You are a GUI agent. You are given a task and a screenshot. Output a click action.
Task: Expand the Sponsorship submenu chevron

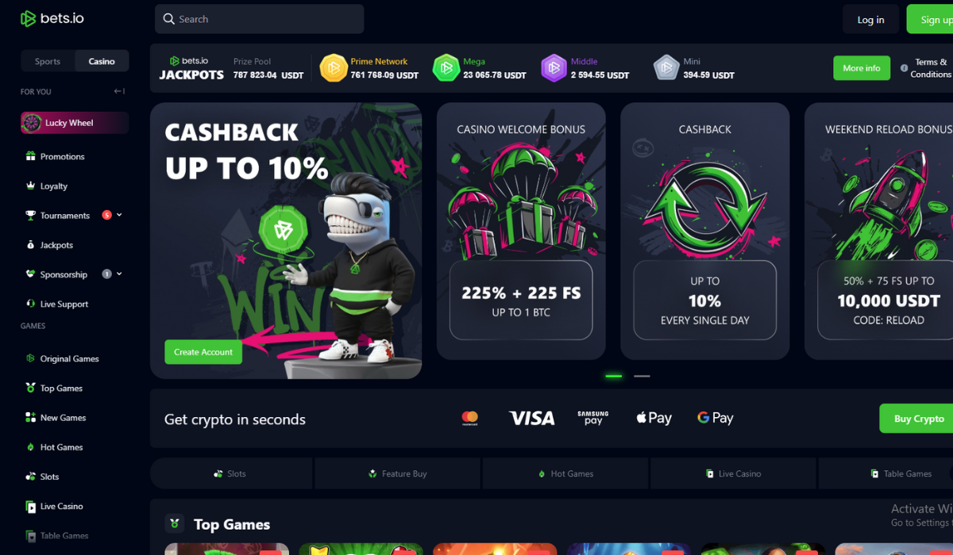click(119, 274)
